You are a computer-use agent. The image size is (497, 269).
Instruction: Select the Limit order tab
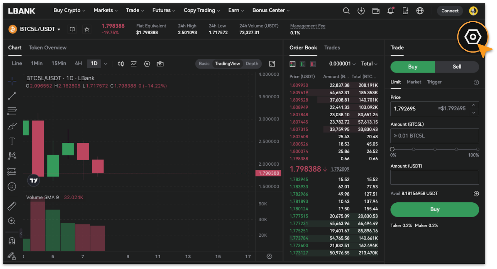click(395, 82)
